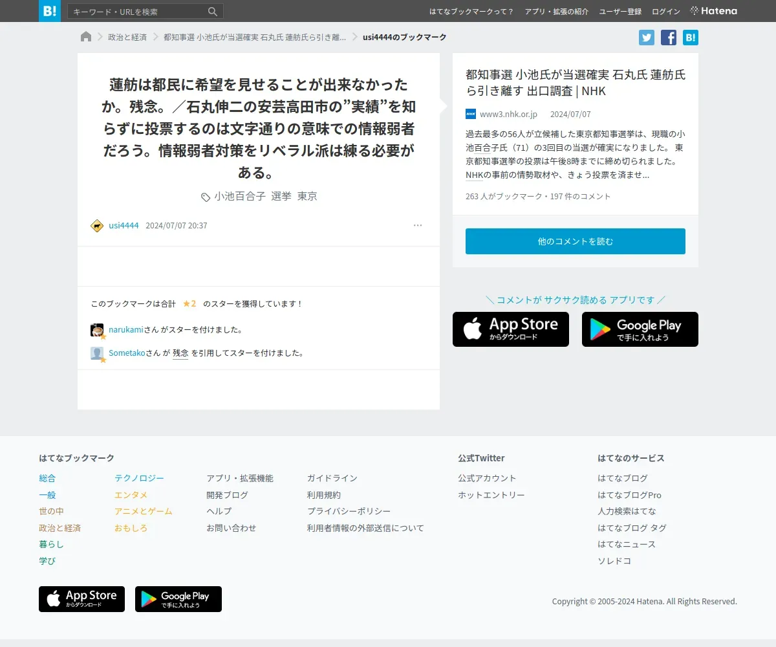The image size is (776, 647).
Task: Click narukami's avatar thumbnail
Action: 97,330
